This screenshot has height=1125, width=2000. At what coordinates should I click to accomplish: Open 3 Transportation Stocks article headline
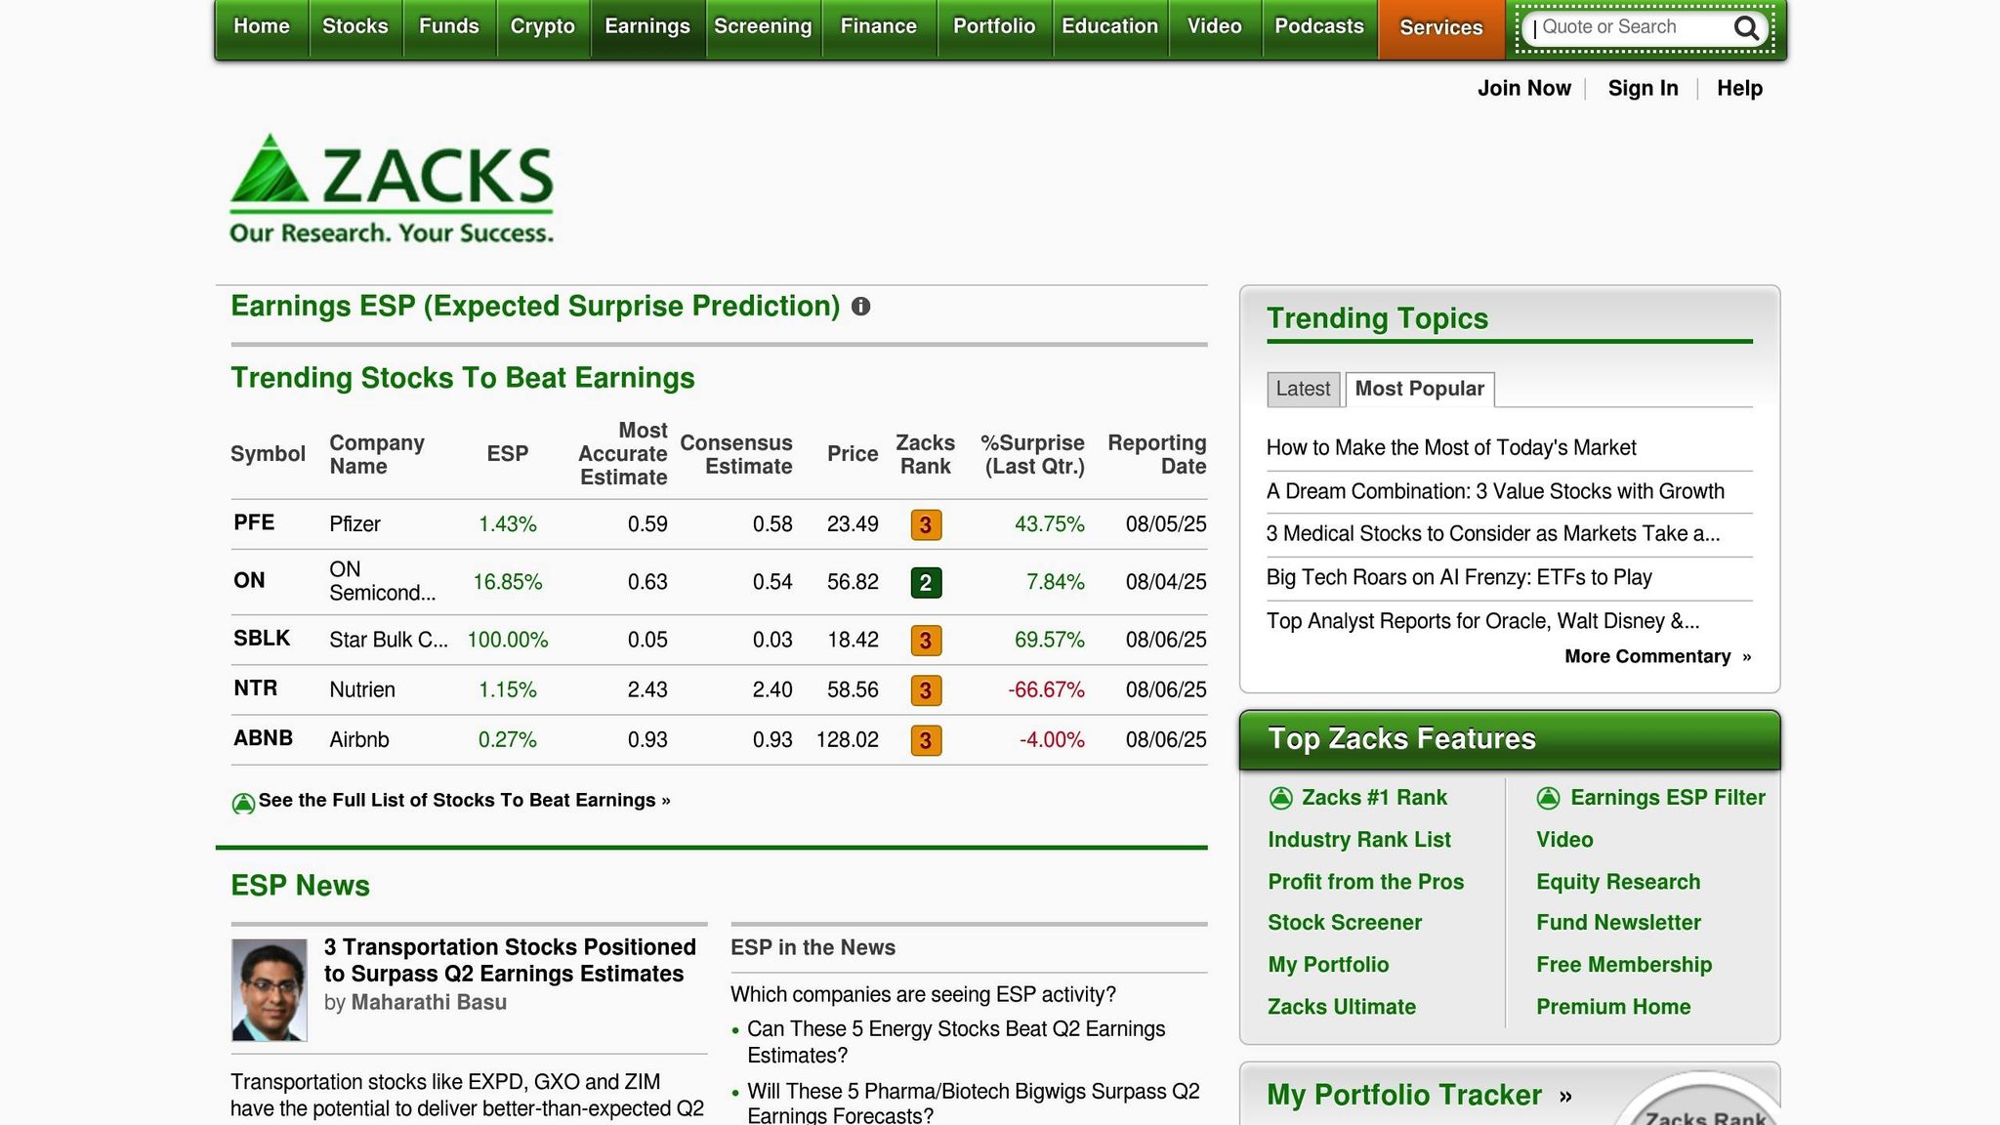click(x=510, y=961)
